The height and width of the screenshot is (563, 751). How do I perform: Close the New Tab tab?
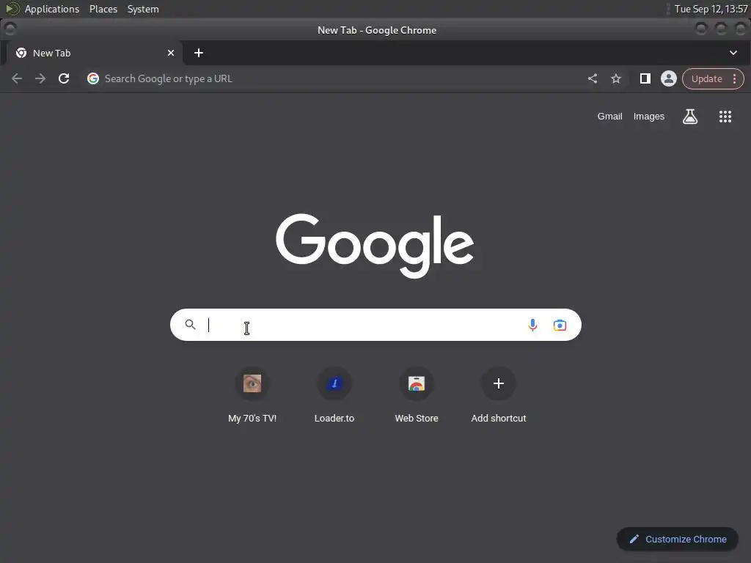click(171, 53)
